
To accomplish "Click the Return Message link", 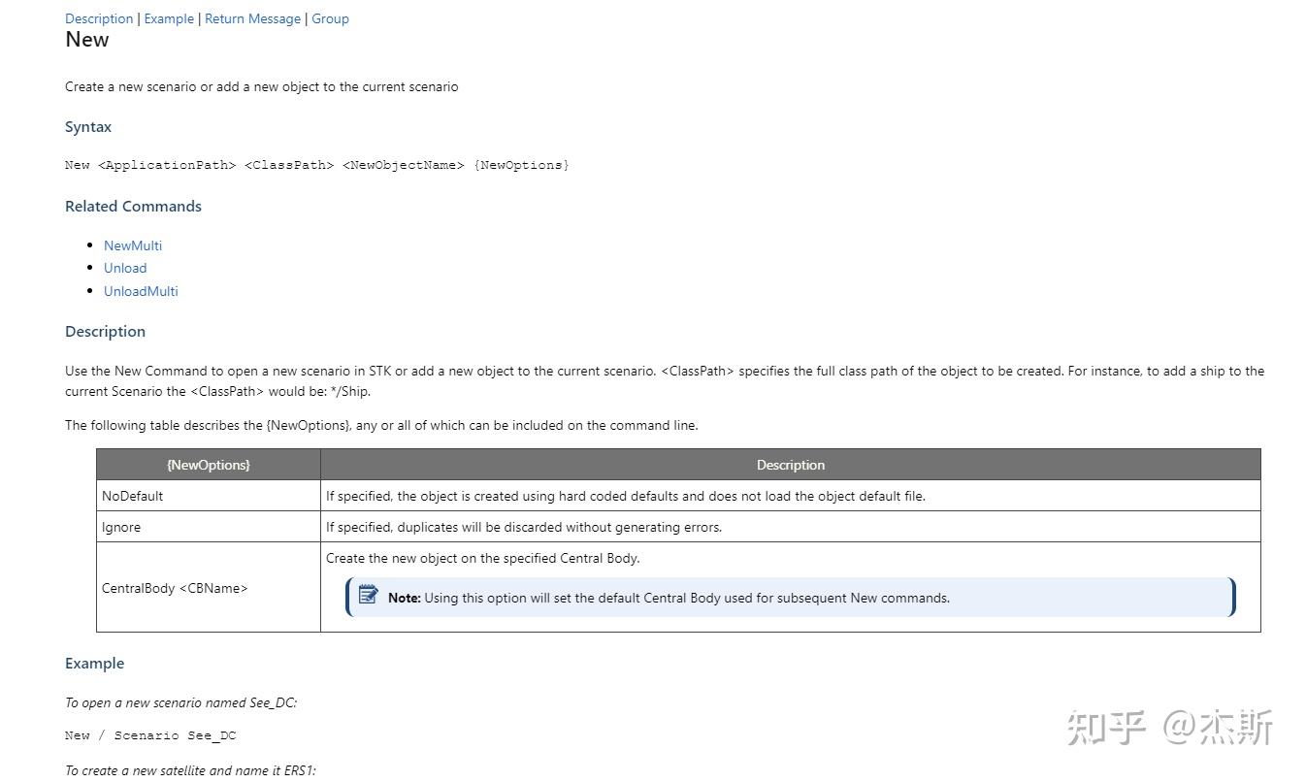I will point(252,18).
